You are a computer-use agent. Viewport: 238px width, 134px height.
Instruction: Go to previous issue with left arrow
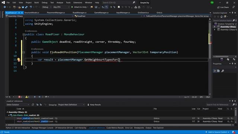pyautogui.click(x=35, y=97)
